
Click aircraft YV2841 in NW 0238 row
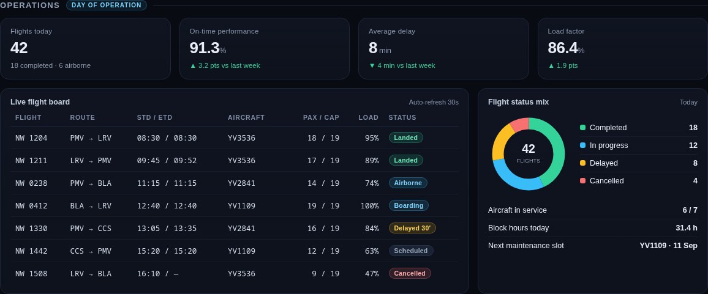pyautogui.click(x=241, y=183)
